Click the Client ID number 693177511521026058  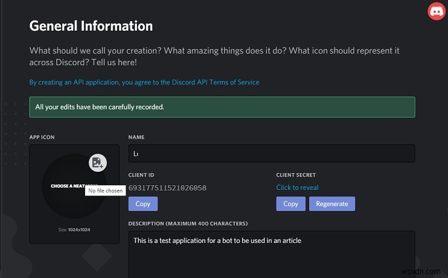coord(168,188)
